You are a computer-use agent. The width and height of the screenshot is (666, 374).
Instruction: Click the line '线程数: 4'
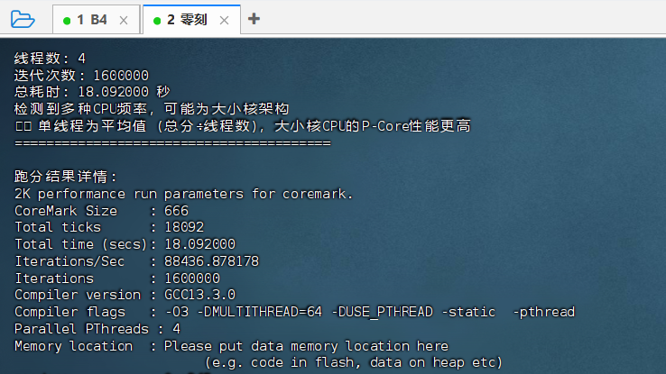pyautogui.click(x=50, y=58)
